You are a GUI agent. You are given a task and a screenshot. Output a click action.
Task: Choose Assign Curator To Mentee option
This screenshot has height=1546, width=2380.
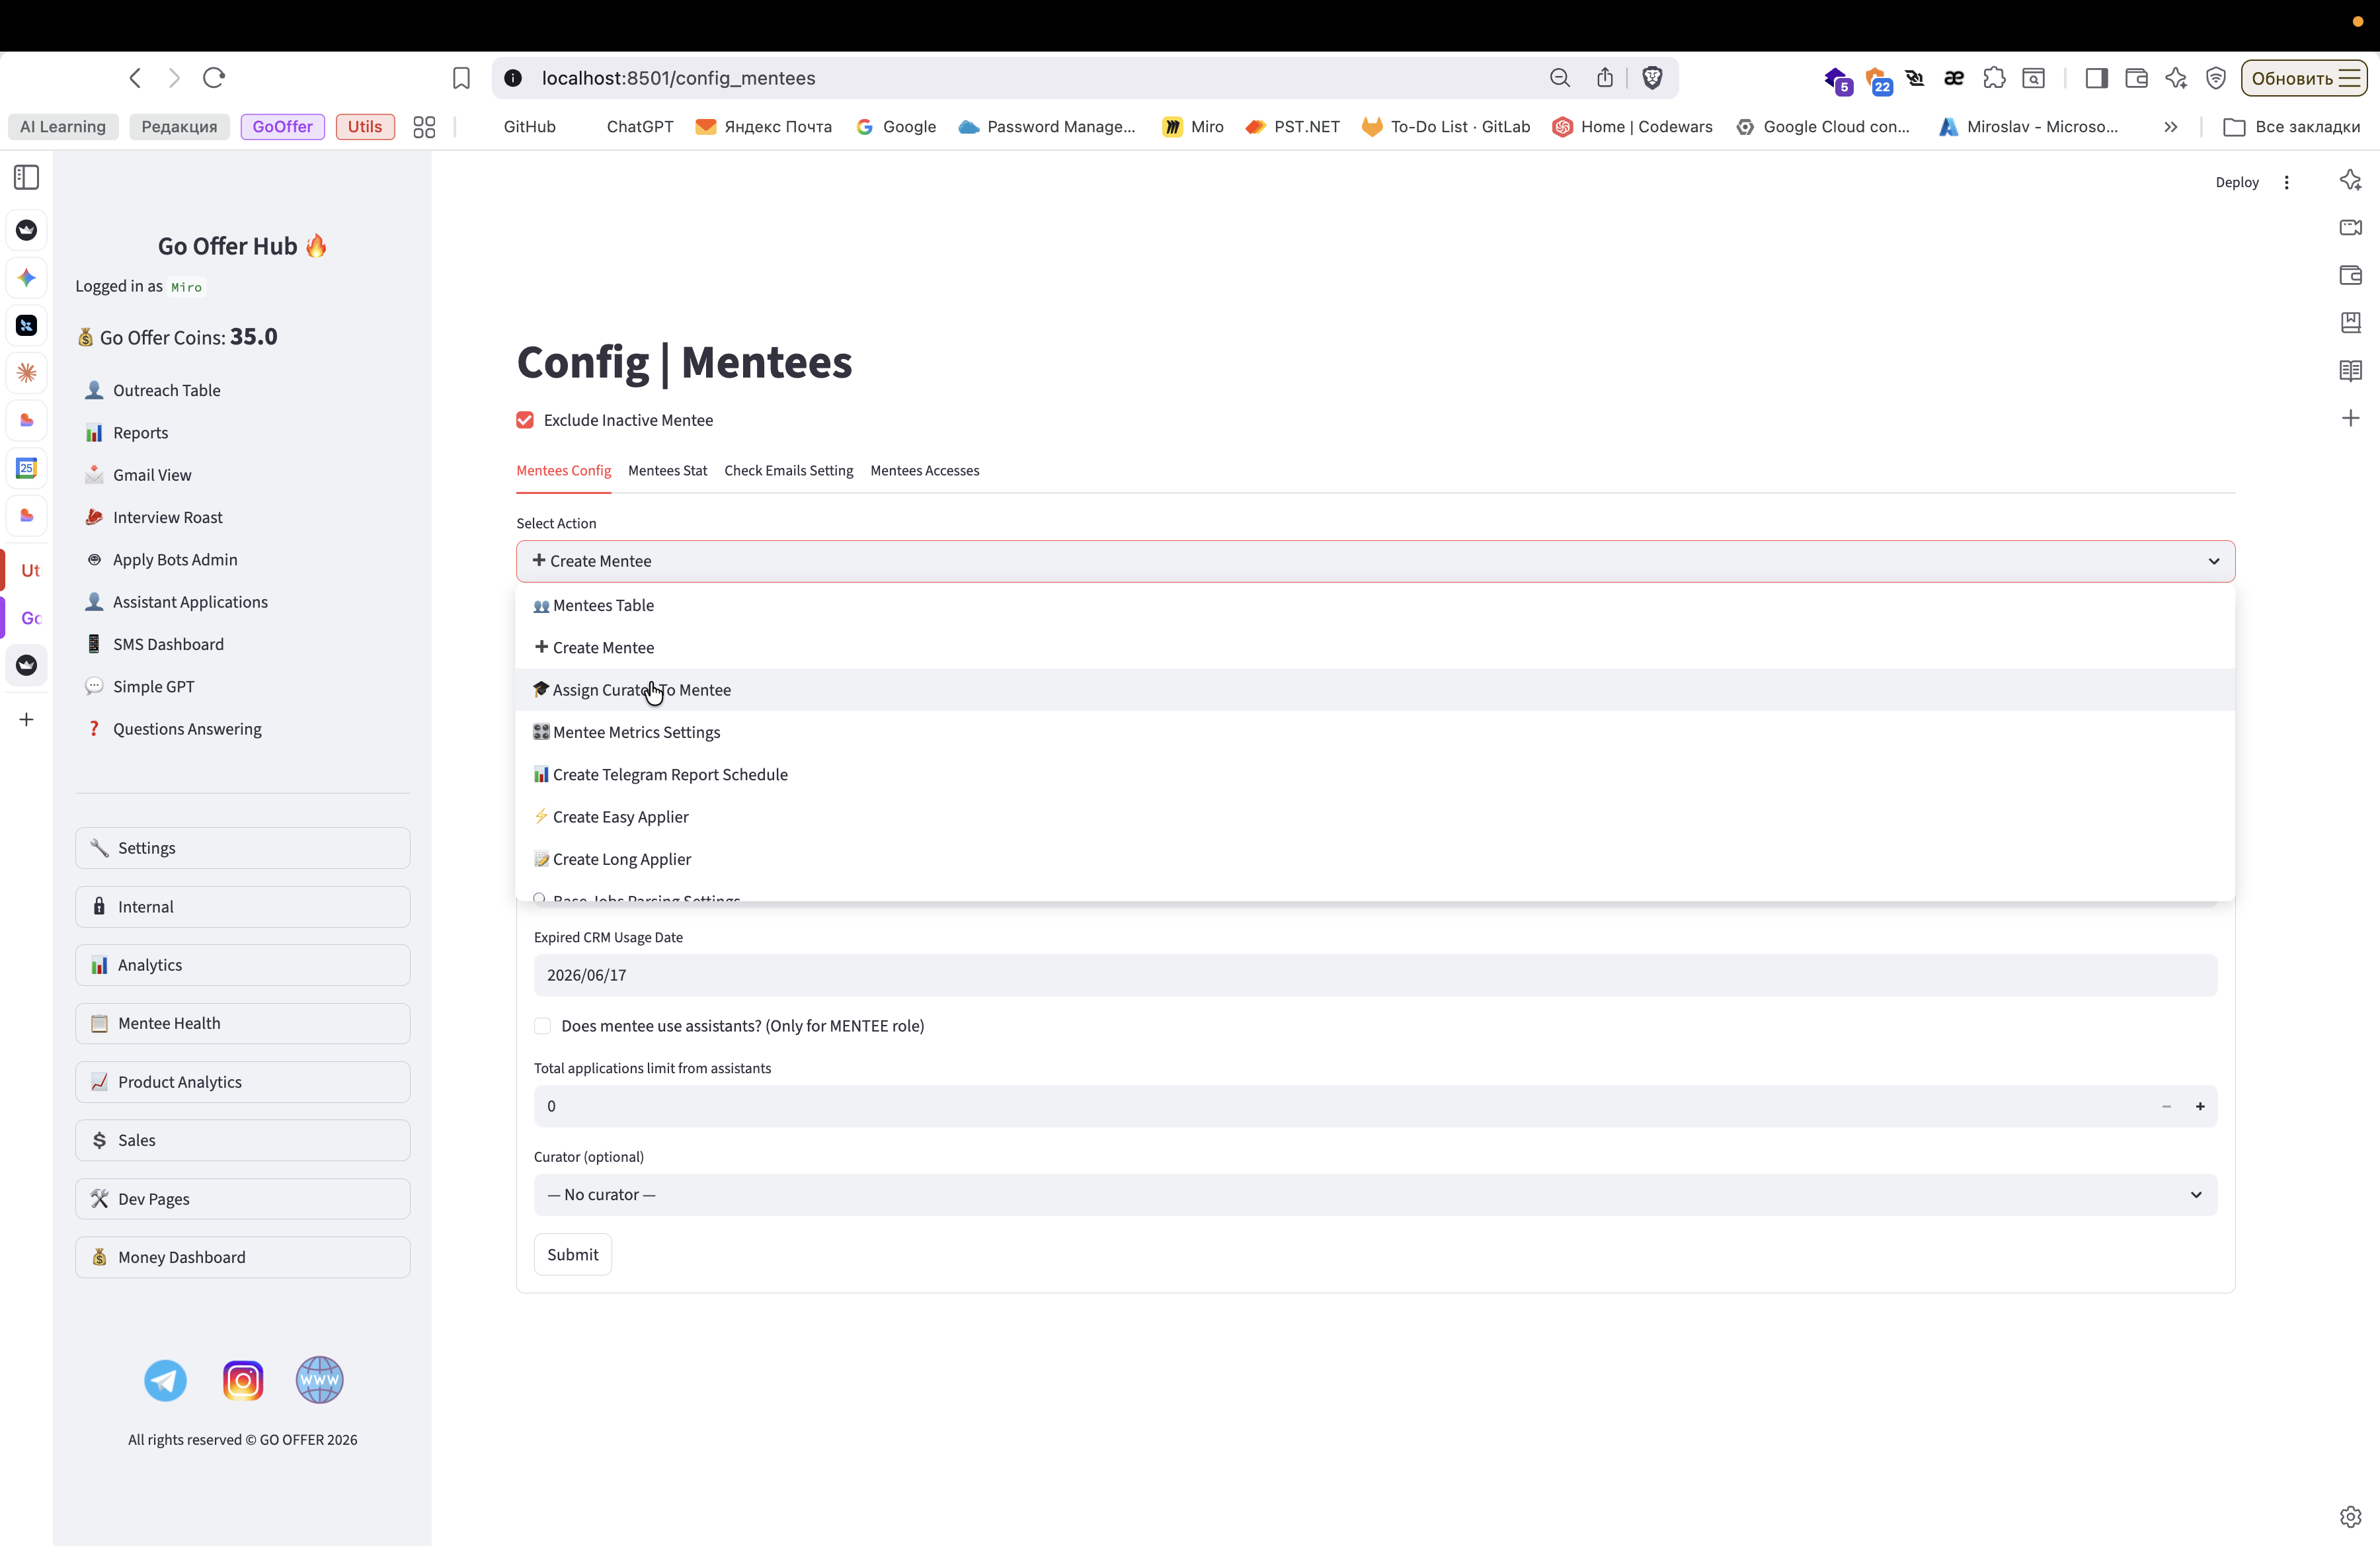click(642, 690)
